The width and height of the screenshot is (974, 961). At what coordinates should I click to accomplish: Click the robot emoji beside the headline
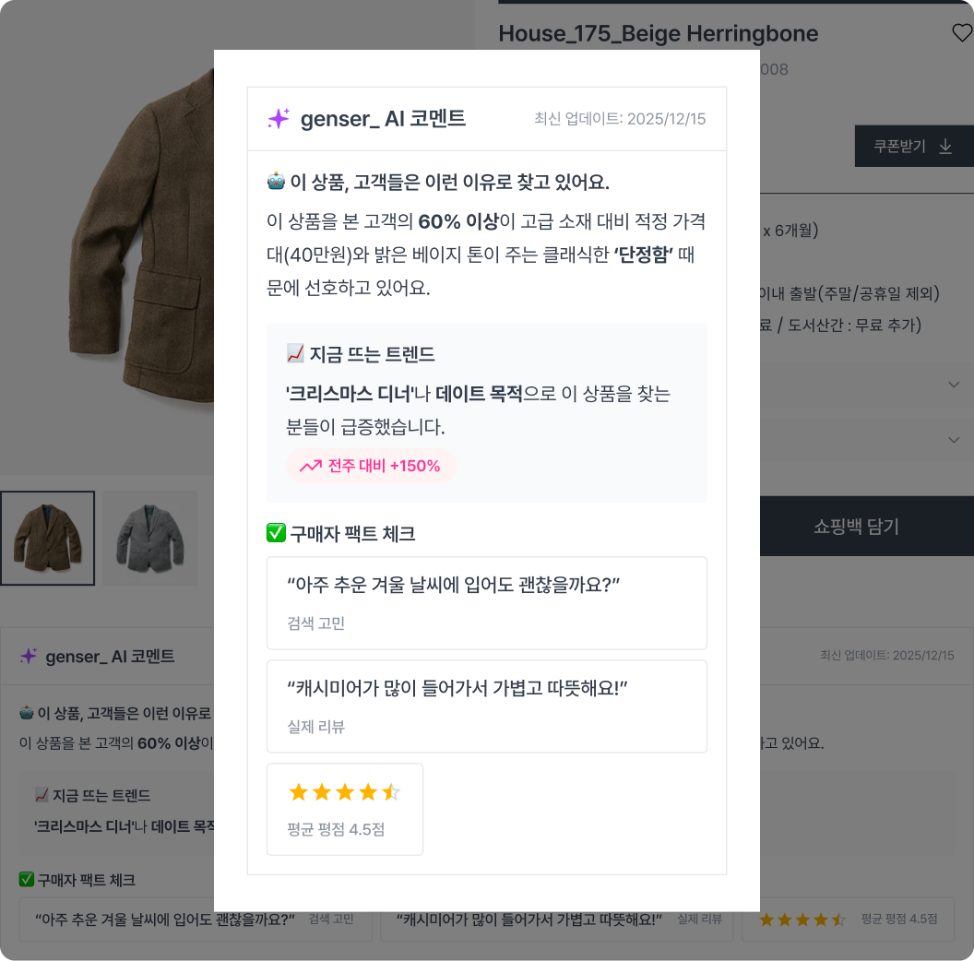(276, 181)
